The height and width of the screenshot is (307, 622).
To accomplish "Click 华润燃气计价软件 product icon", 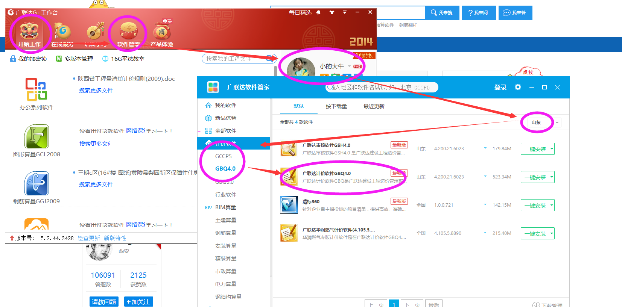I will point(289,233).
